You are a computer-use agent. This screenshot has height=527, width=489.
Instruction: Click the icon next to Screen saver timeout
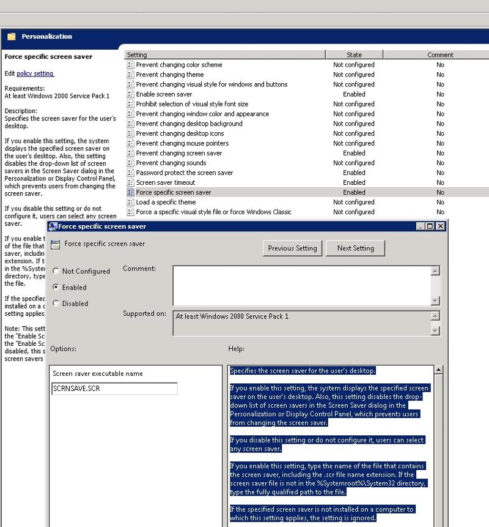coord(132,182)
